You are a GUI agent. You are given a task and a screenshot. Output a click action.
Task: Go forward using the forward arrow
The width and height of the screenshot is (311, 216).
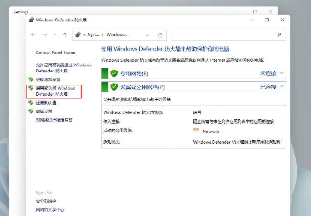[45, 35]
